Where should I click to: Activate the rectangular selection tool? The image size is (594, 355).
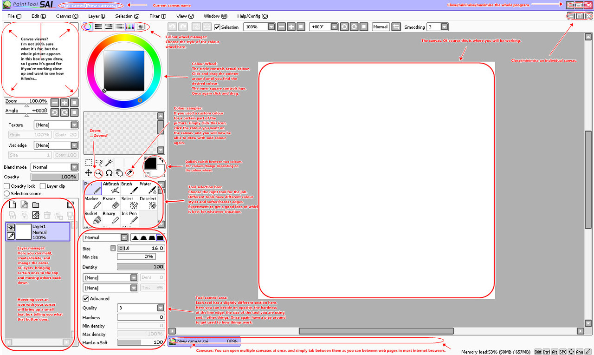coord(89,163)
